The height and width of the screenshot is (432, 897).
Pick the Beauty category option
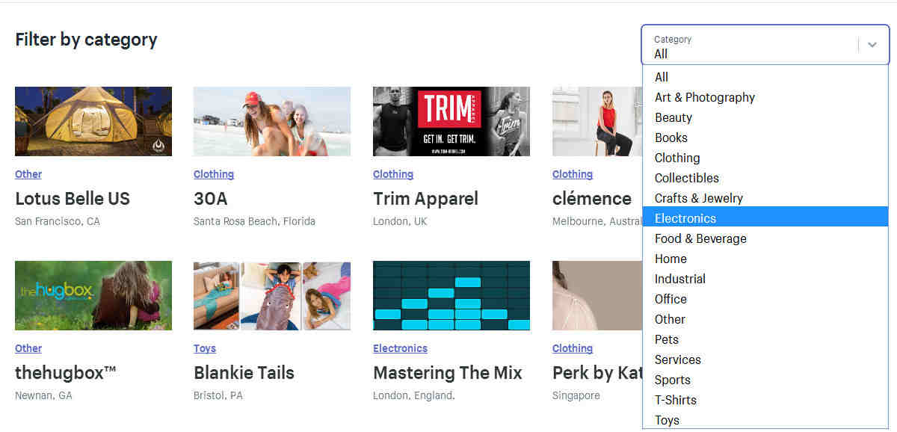pyautogui.click(x=765, y=117)
